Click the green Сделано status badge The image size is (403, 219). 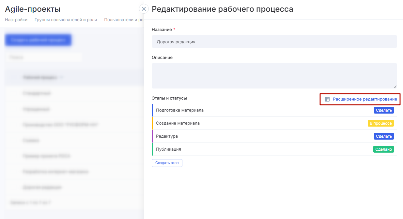[383, 149]
